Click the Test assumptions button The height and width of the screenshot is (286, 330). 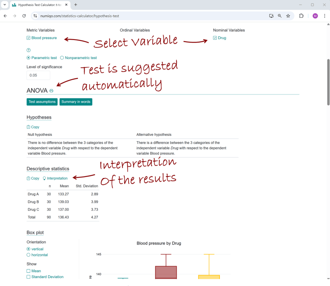pyautogui.click(x=42, y=102)
